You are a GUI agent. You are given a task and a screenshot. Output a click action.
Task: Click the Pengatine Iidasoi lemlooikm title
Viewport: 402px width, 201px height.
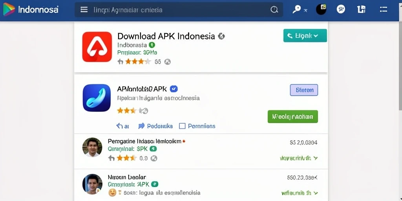click(144, 141)
